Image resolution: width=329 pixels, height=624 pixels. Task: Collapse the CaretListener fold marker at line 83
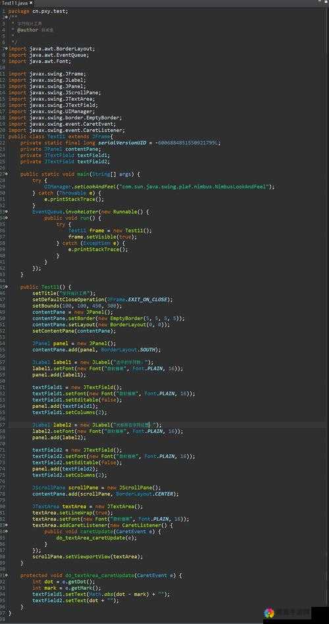[7, 525]
